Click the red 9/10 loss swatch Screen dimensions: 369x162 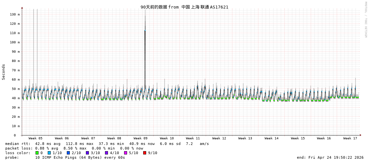(145, 153)
